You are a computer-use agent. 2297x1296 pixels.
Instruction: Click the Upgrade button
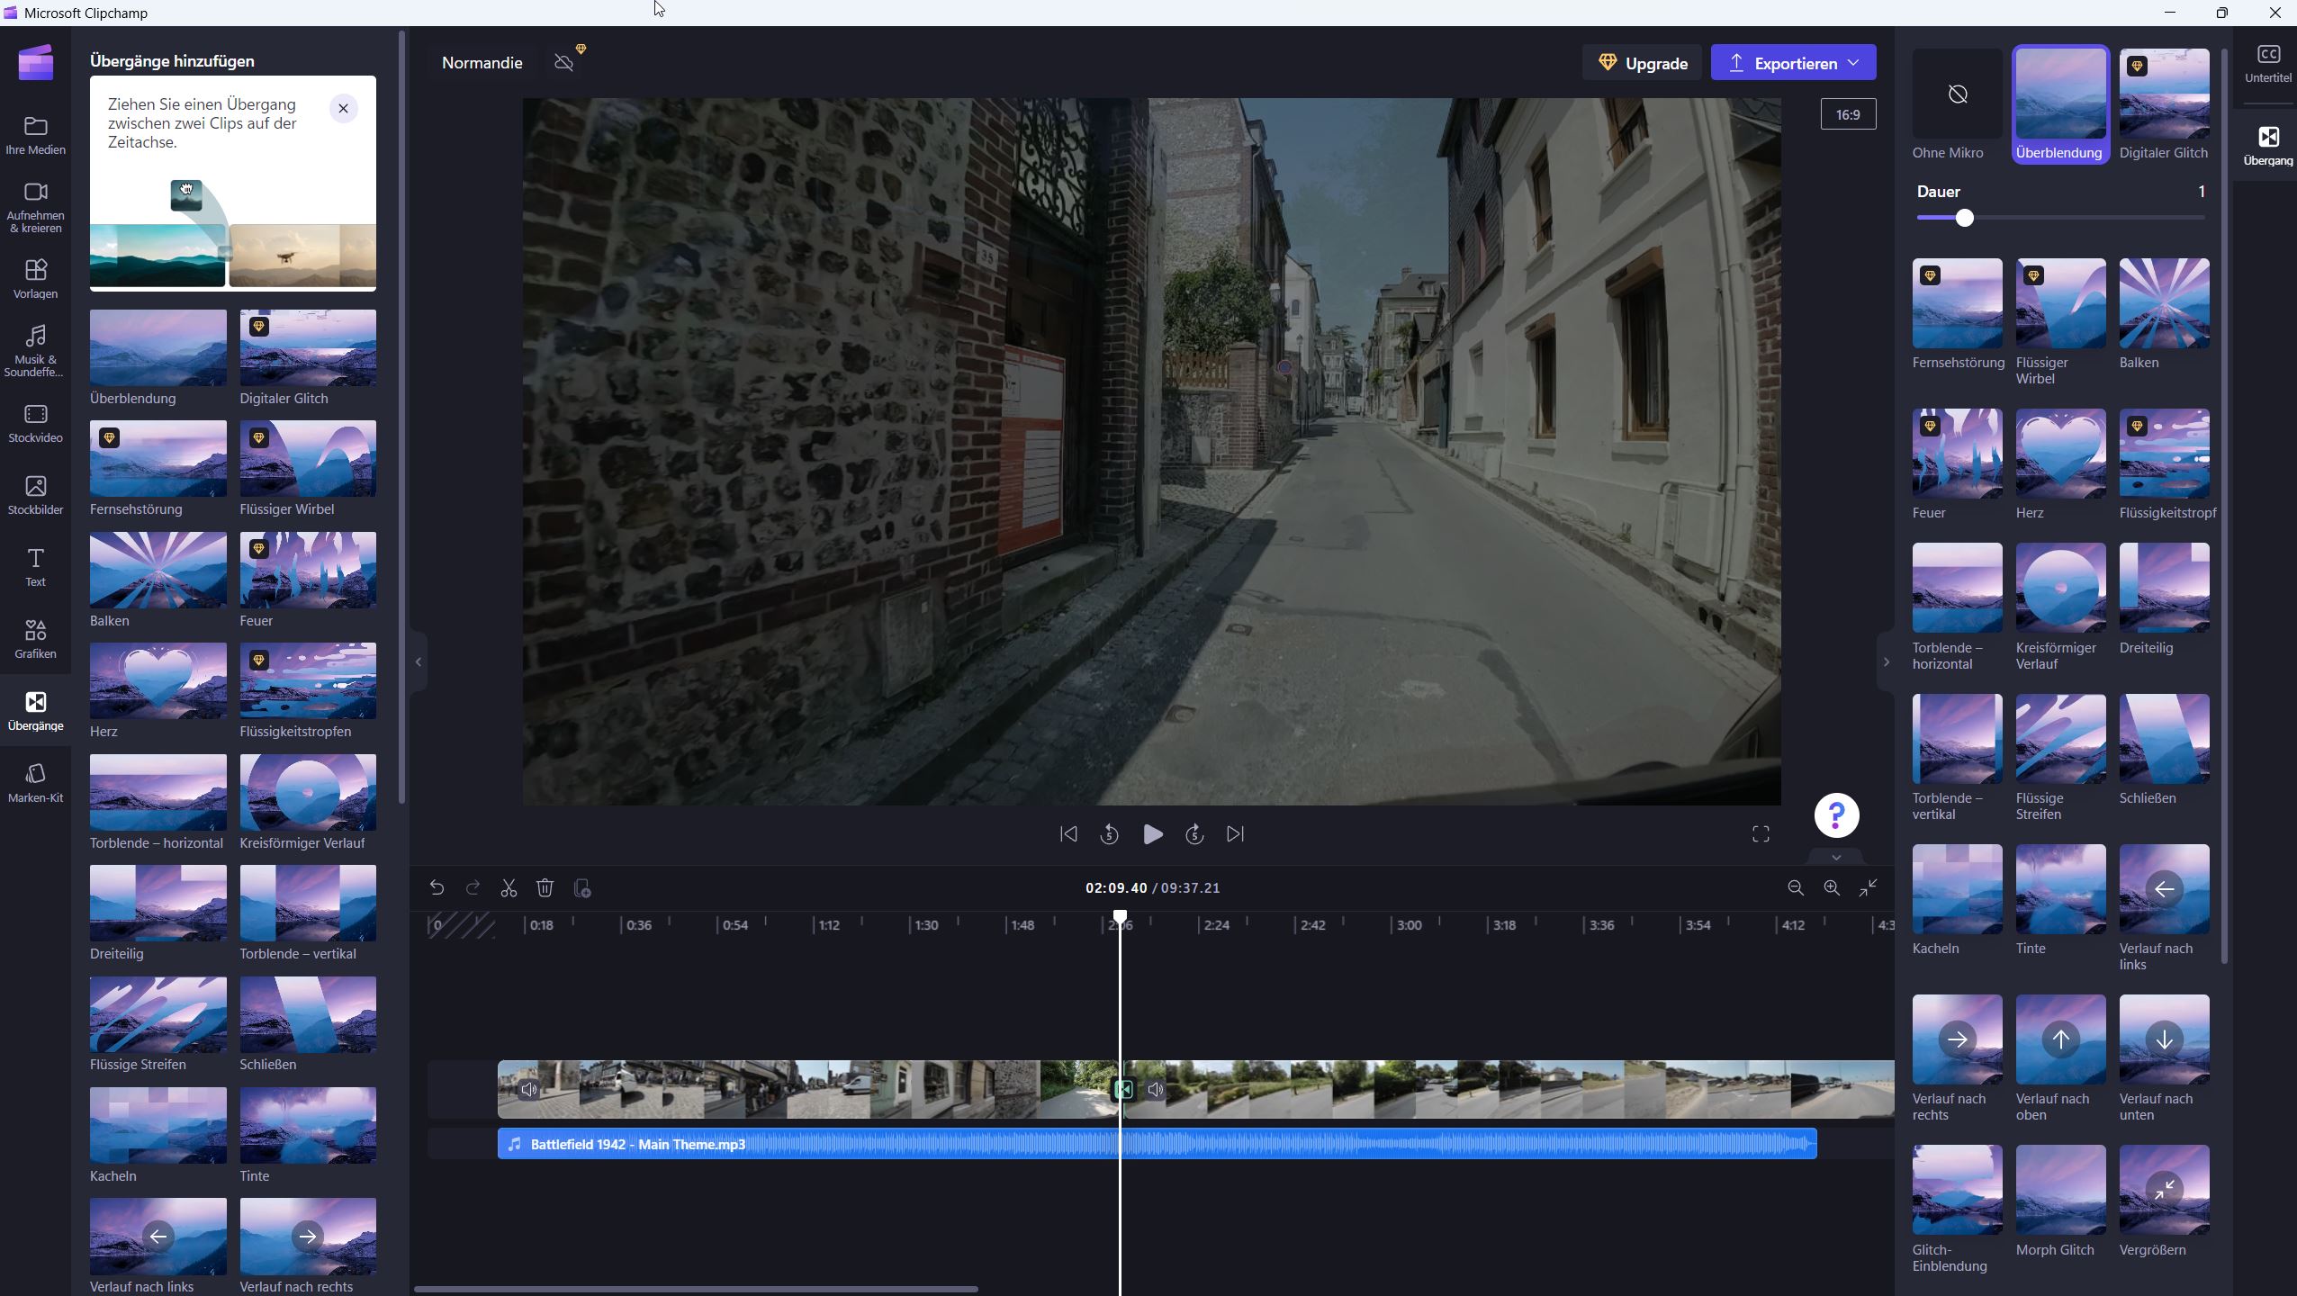click(1642, 63)
